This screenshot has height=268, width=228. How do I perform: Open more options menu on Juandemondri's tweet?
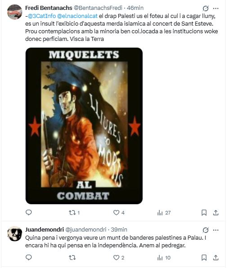[216, 230]
